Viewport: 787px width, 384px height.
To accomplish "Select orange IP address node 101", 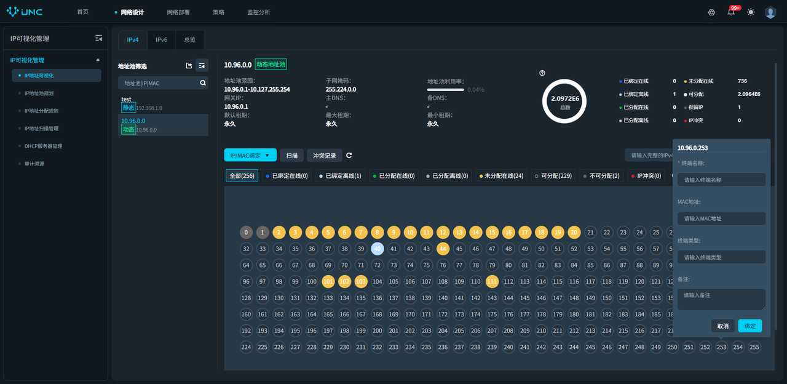I will [328, 281].
